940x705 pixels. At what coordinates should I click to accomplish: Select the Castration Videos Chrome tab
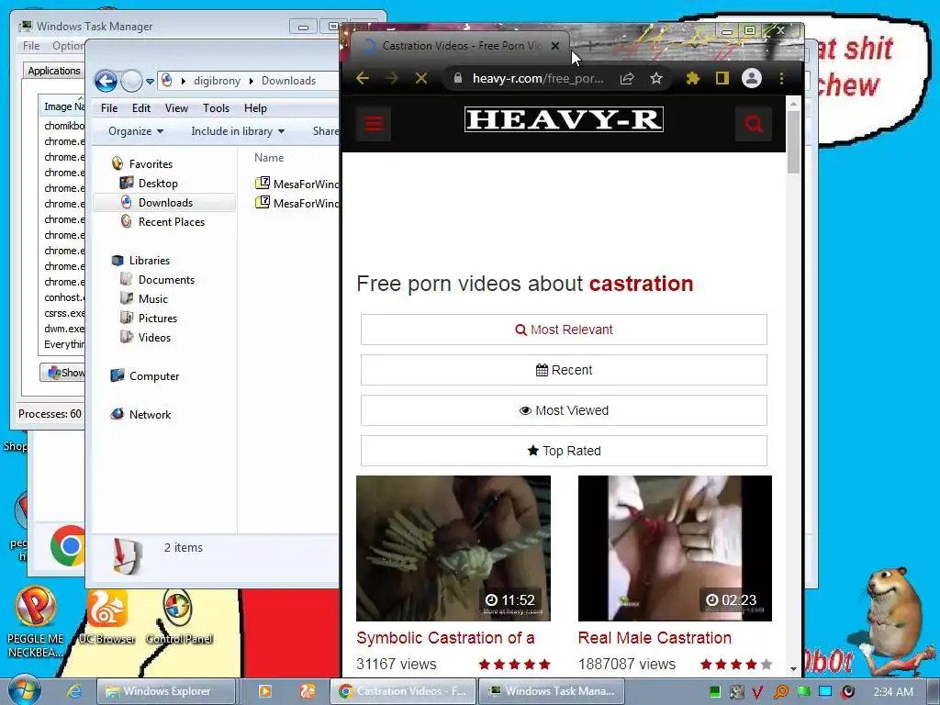462,46
